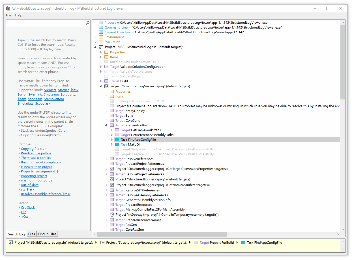Viewport: 352px width, 260px height.
Task: Click the Target EntityDeploy icon
Action: coord(112,111)
